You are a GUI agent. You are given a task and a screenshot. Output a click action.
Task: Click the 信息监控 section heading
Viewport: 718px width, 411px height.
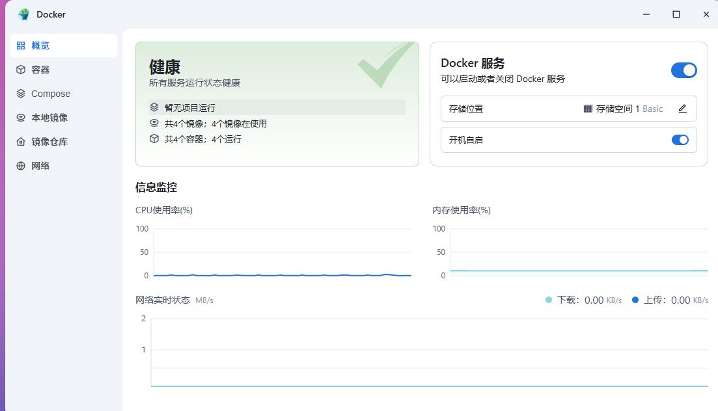pos(156,187)
